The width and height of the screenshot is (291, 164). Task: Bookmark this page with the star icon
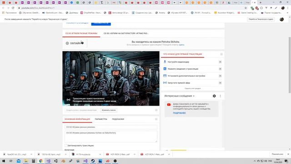[x=246, y=8]
